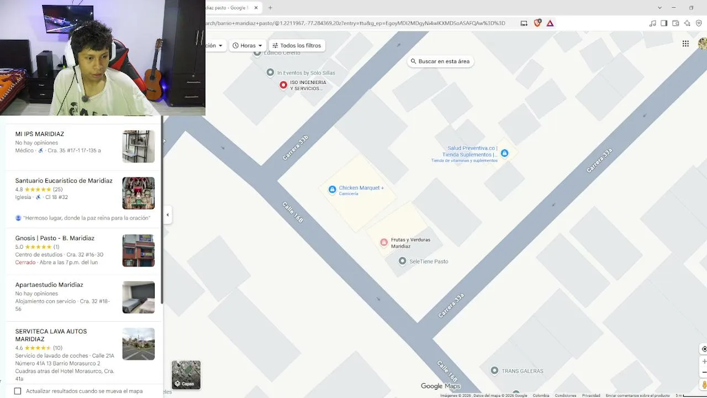Open the Horas filter dropdown
Image resolution: width=707 pixels, height=398 pixels.
tap(247, 45)
